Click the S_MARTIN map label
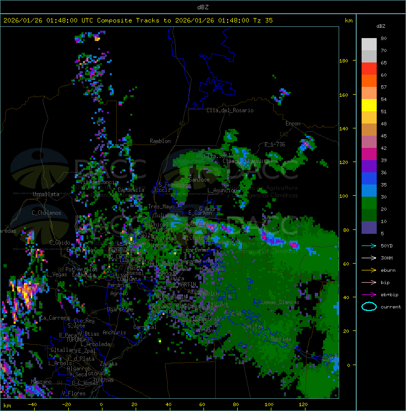Viewport: 406px width, 411px height. 184,285
